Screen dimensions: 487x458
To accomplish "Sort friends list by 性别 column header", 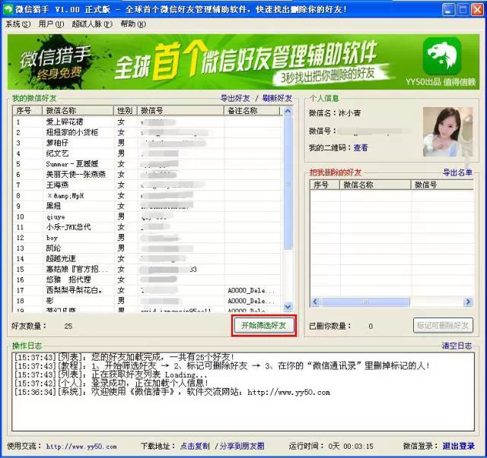I will tap(126, 111).
